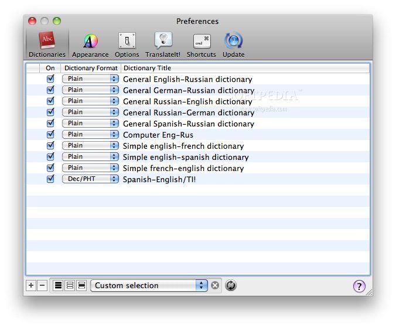This screenshot has width=396, height=328.
Task: Open format dropdown for General Spanish-Russian
Action: (90, 123)
